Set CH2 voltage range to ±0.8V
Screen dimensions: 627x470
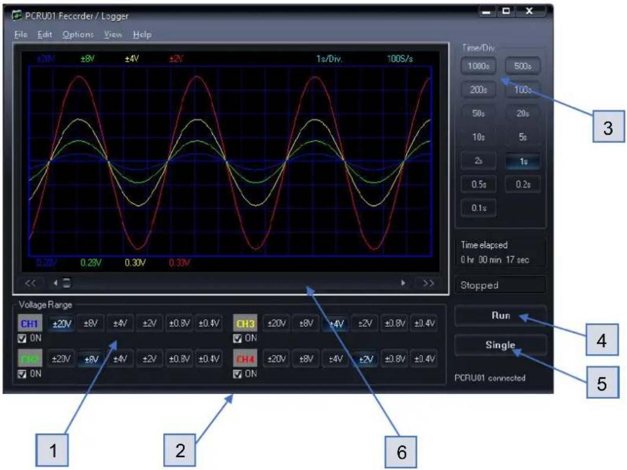179,359
